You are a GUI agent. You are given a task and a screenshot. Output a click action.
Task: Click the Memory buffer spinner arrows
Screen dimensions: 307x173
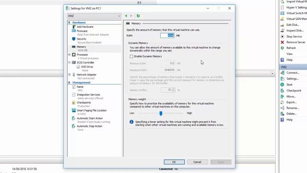(173, 90)
